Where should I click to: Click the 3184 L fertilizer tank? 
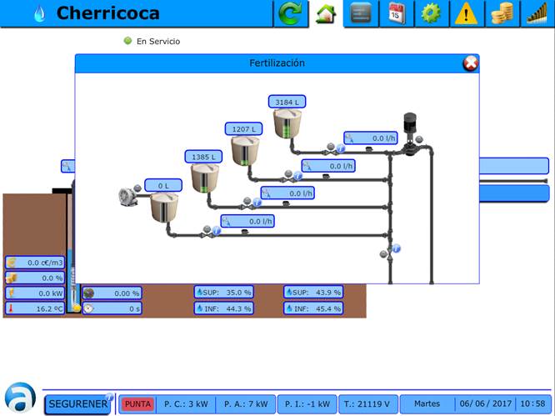287,123
